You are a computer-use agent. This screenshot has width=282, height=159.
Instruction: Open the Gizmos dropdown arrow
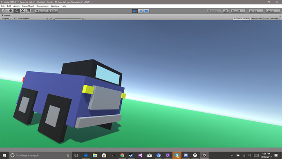[x=280, y=18]
